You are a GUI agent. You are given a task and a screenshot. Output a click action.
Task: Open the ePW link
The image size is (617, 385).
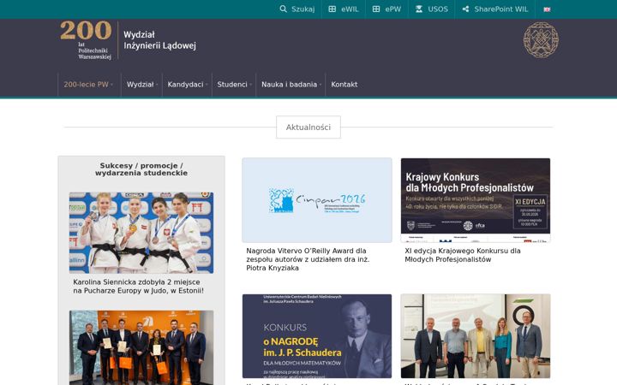[392, 9]
